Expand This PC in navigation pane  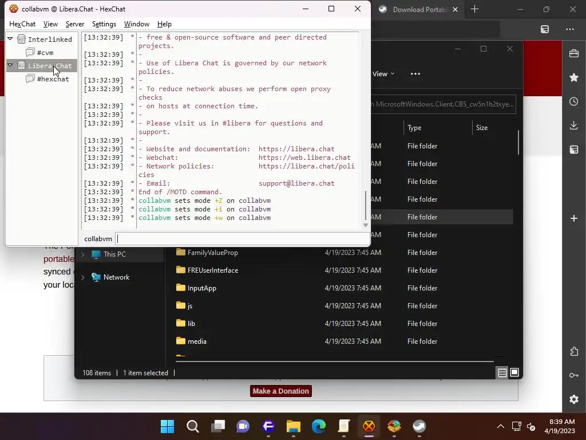point(83,254)
